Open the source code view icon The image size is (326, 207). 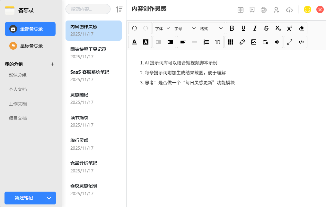tap(301, 42)
